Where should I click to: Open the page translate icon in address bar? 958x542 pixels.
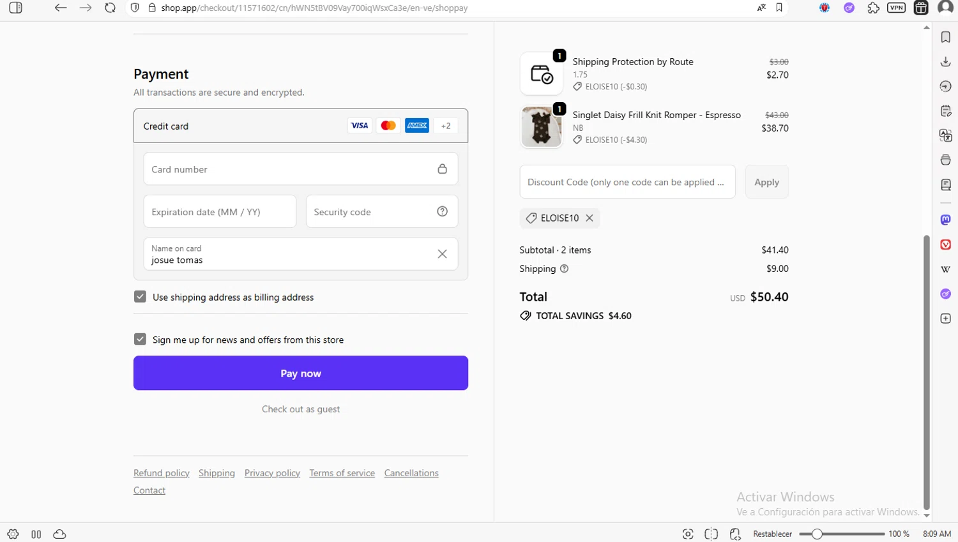pos(761,8)
